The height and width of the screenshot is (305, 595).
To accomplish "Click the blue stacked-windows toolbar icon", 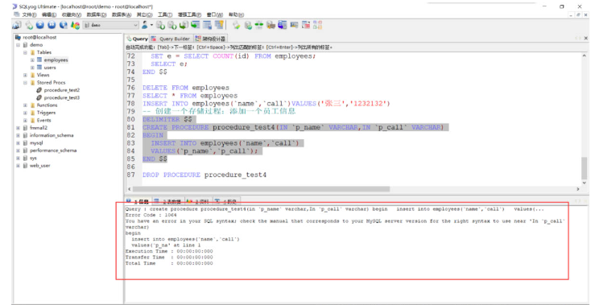I will click(283, 26).
